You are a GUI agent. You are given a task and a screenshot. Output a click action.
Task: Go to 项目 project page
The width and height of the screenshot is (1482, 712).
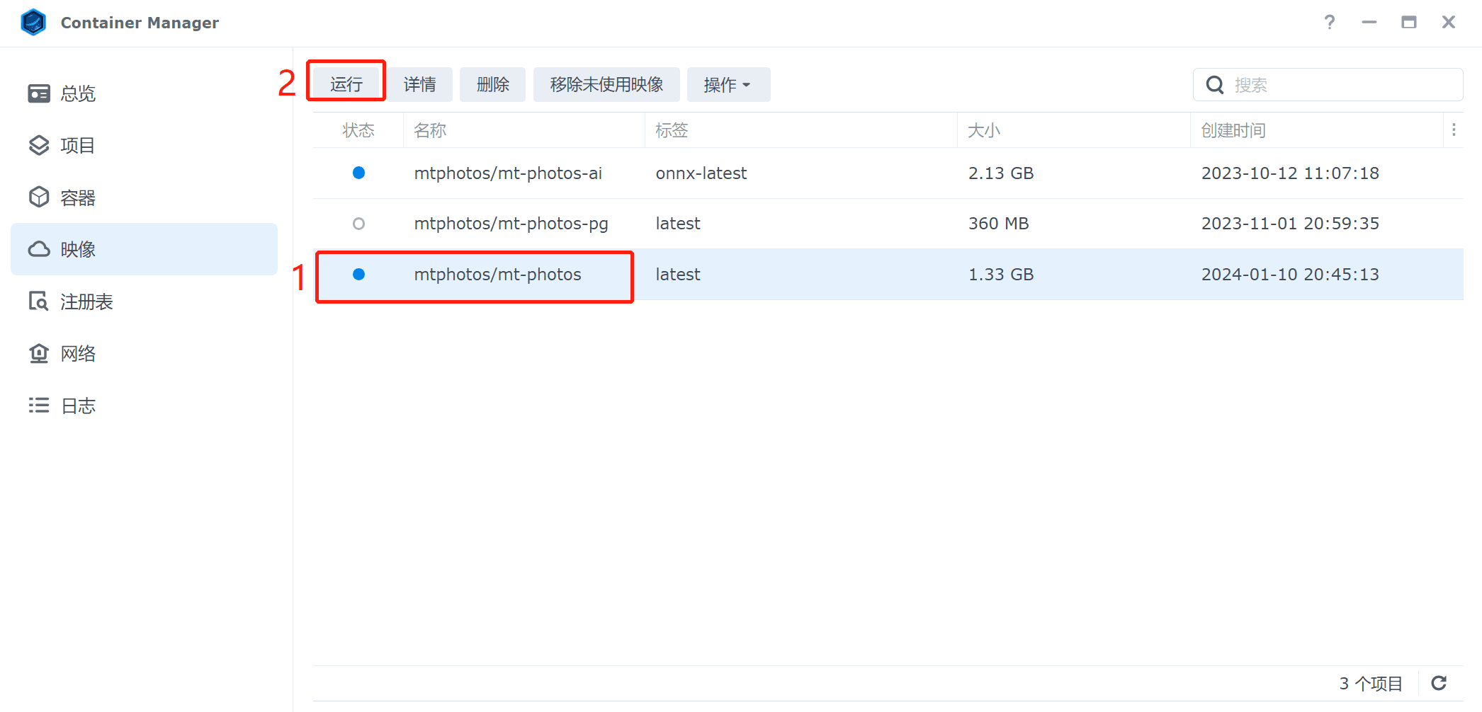(x=145, y=145)
